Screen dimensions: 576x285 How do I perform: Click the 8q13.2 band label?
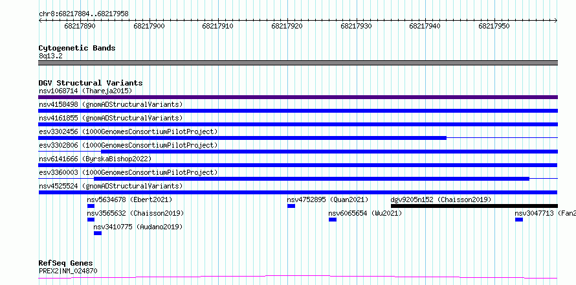pyautogui.click(x=50, y=56)
